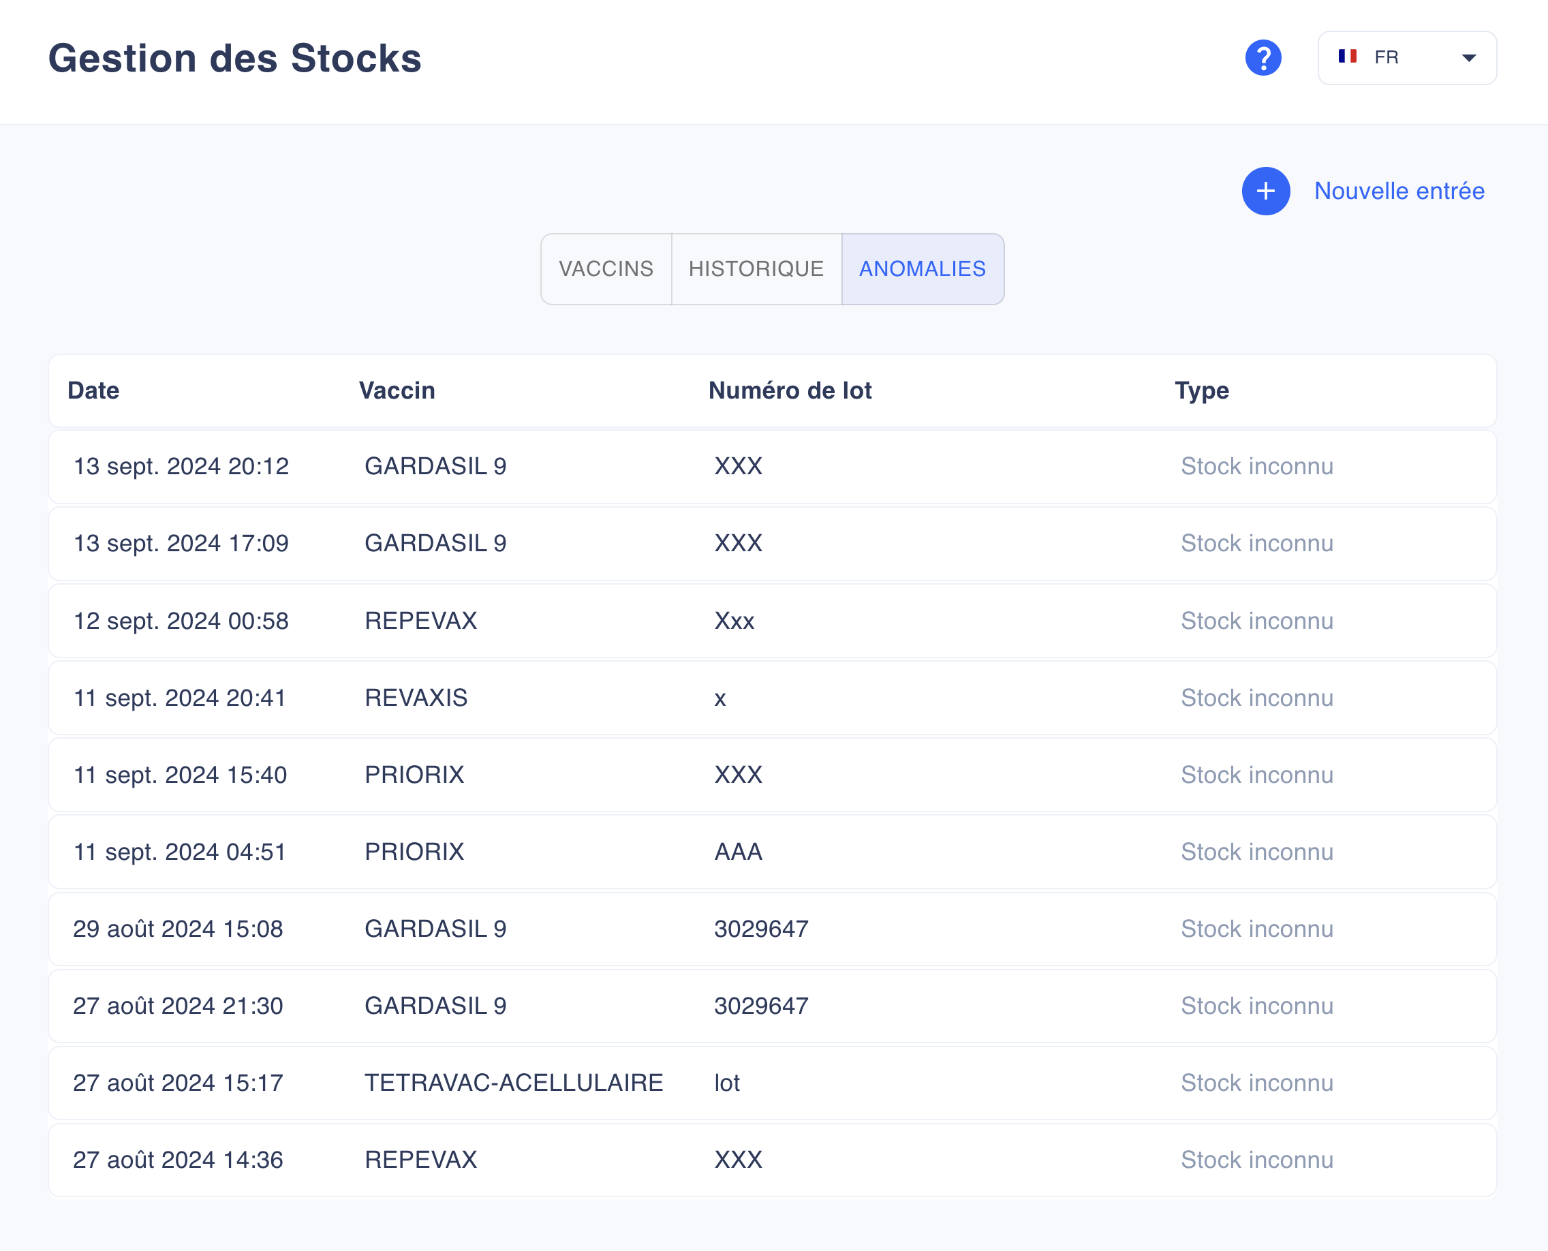
Task: Click the REVAXIS vaccine cell
Action: click(416, 698)
